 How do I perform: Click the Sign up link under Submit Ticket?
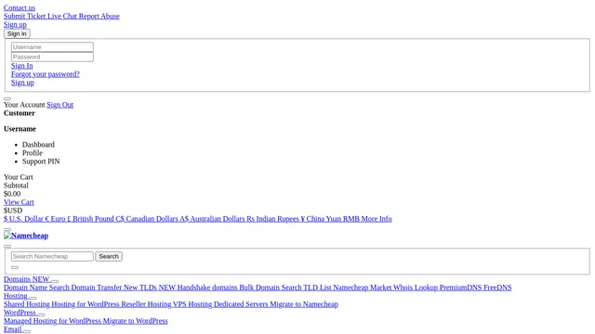[x=15, y=24]
